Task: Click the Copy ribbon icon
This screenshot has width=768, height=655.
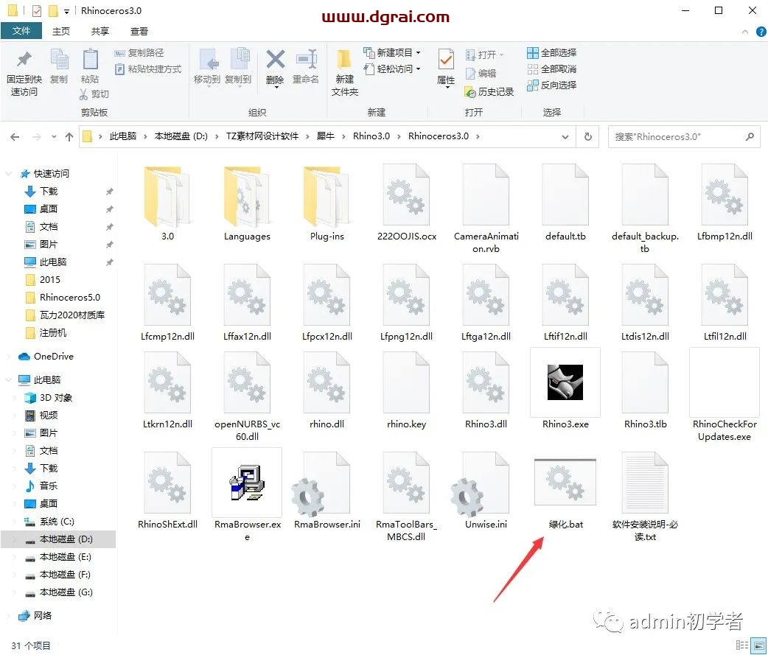Action: [59, 60]
